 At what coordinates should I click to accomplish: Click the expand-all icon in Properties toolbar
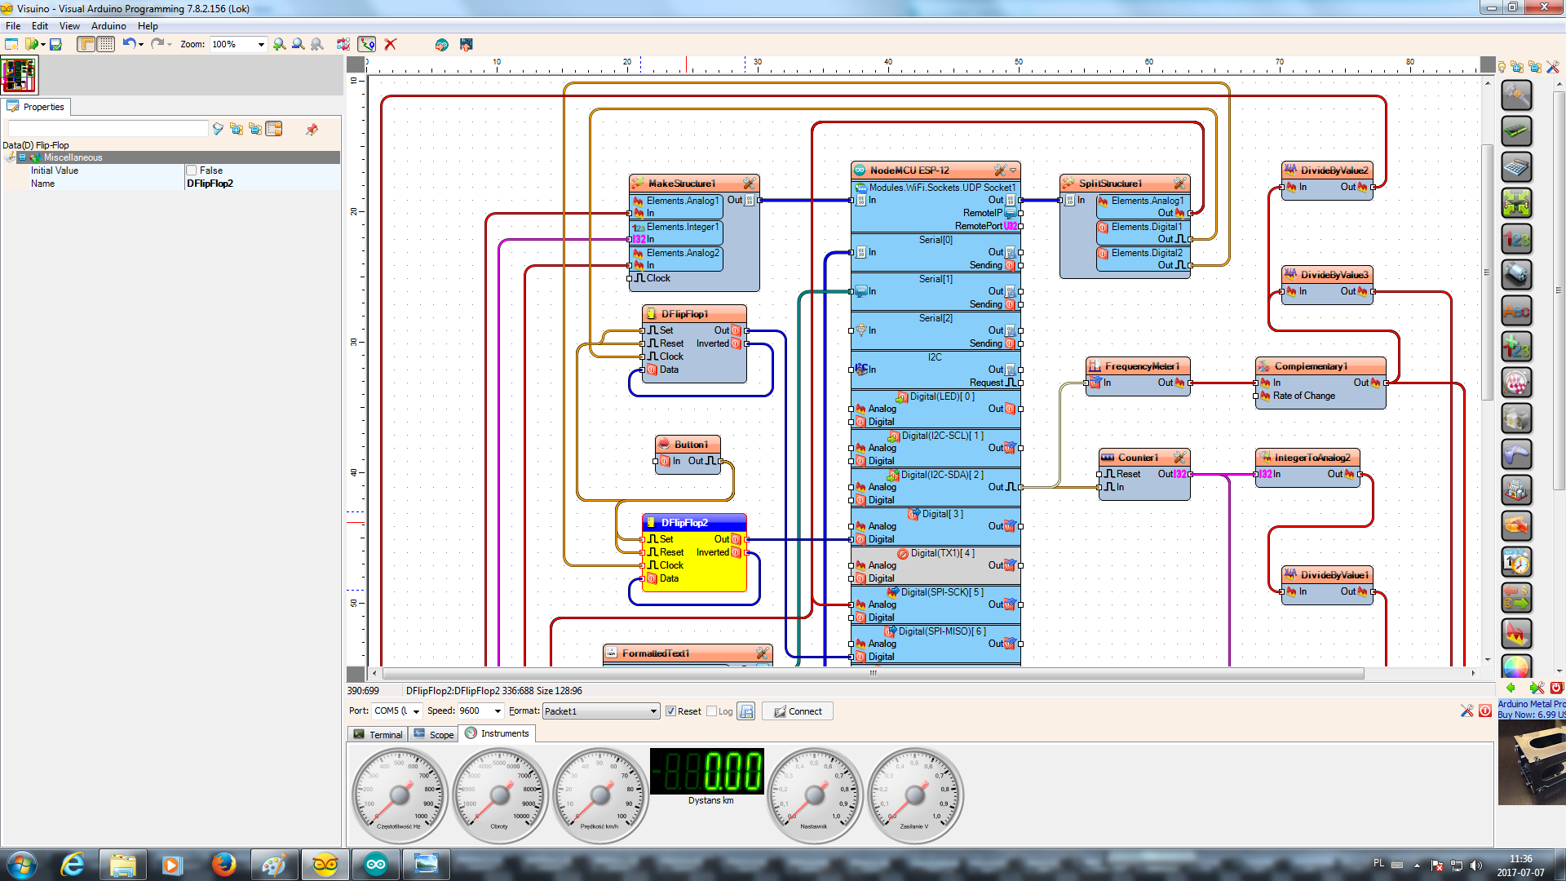[237, 129]
